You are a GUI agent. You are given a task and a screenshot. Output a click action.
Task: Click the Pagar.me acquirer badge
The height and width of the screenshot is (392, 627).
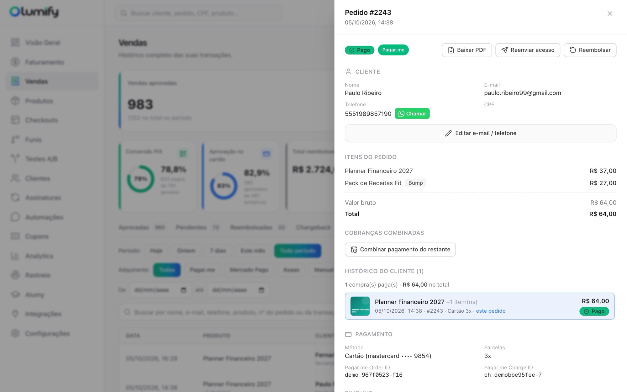393,50
